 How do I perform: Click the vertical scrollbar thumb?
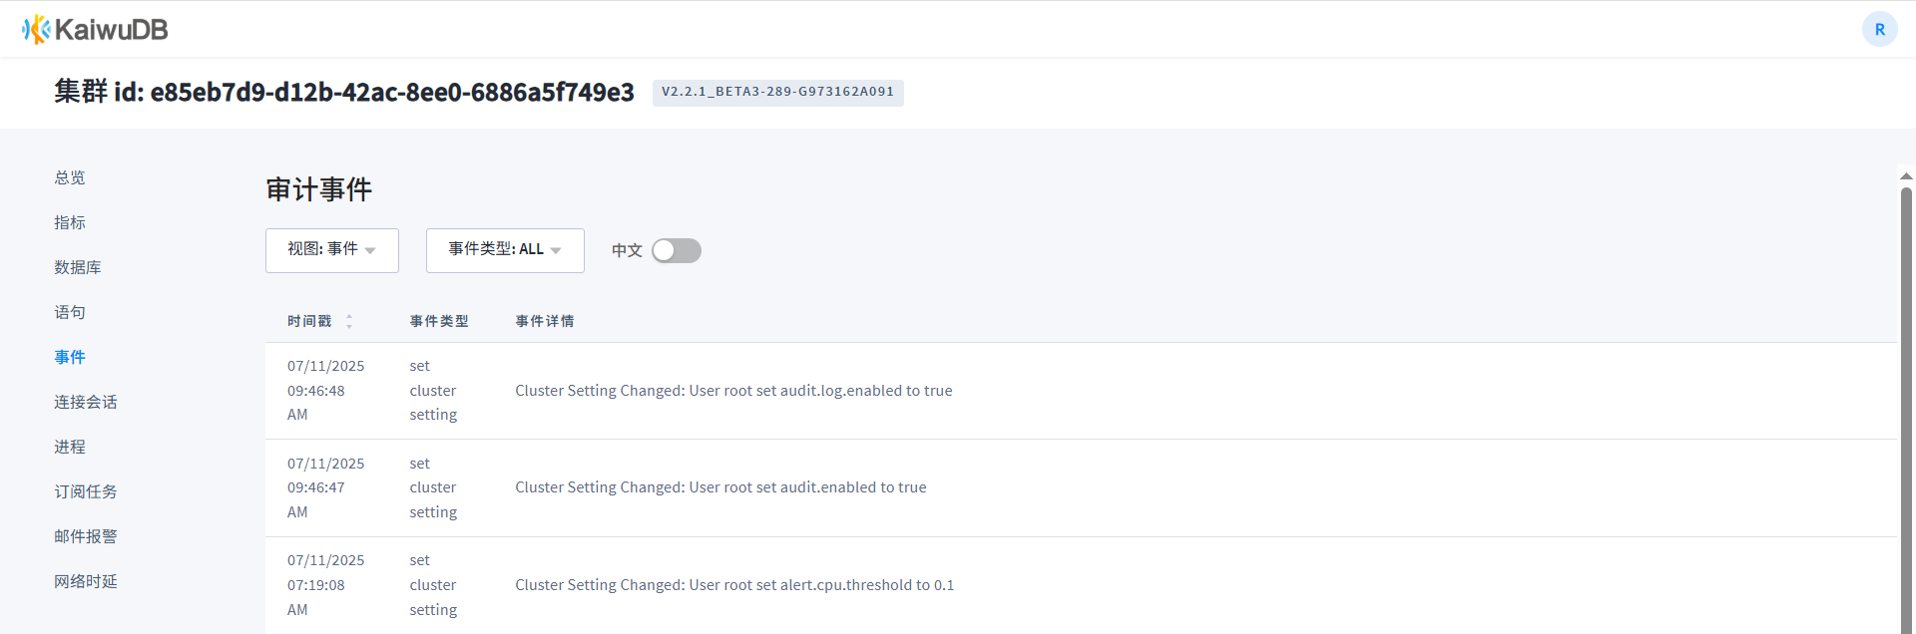pyautogui.click(x=1906, y=409)
